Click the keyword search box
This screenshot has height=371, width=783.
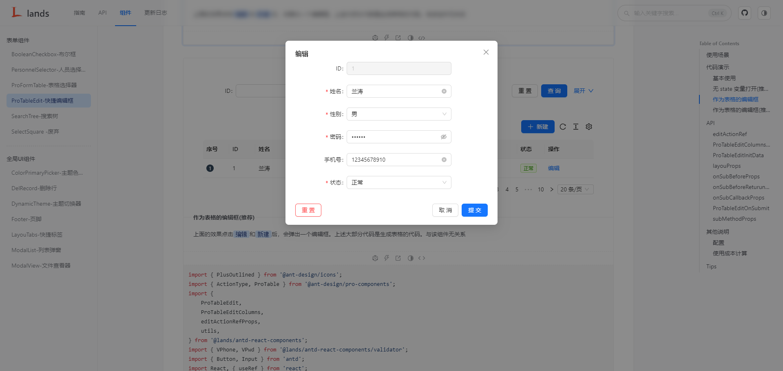(674, 13)
